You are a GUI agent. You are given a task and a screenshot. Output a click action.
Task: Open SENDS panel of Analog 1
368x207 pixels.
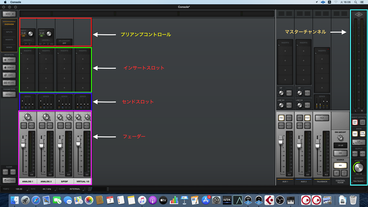coord(28,102)
